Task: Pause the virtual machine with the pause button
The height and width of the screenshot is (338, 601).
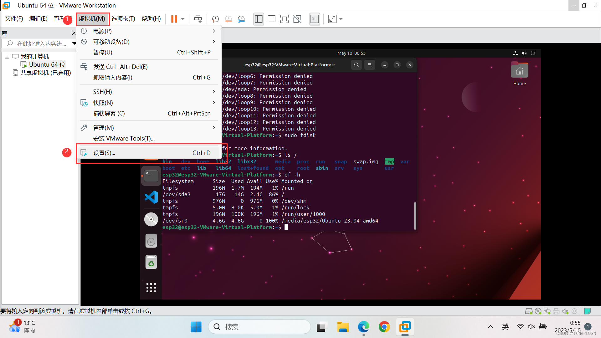Action: point(174,19)
